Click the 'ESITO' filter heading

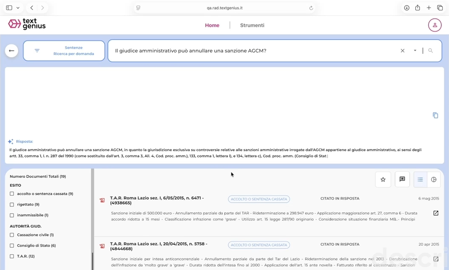[15, 185]
